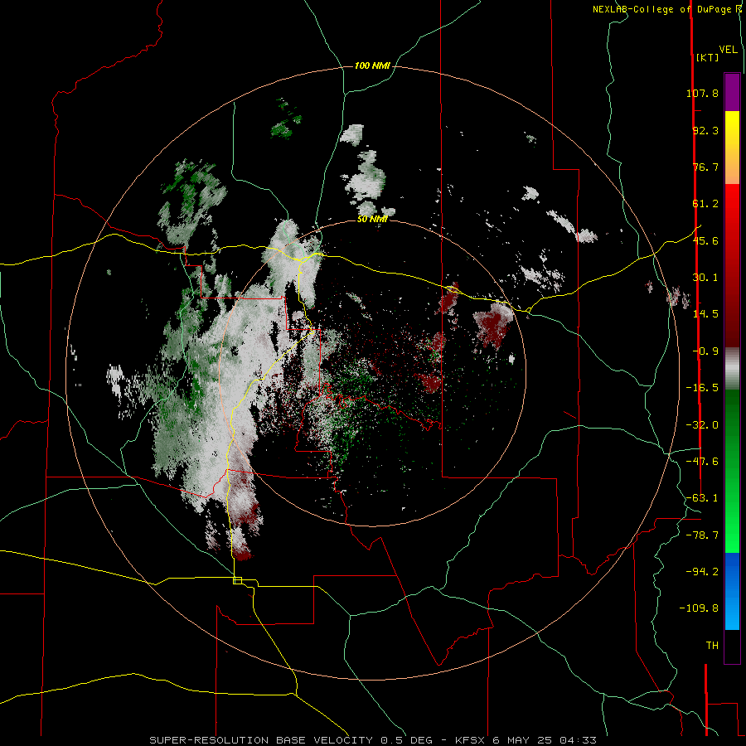Pick the green segment of the color bar
Screen dimensions: 746x746
pyautogui.click(x=732, y=471)
